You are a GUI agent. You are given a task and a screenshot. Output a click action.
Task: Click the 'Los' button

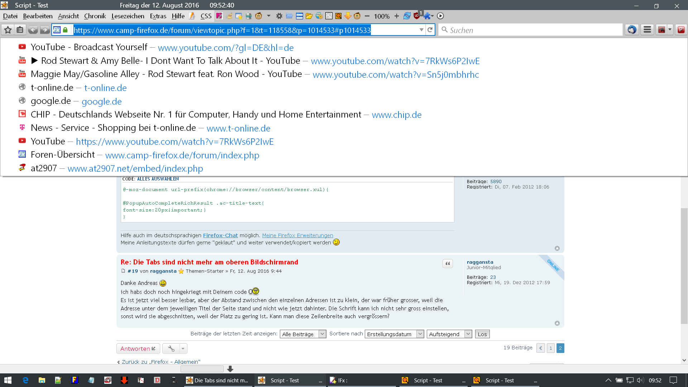(x=482, y=334)
